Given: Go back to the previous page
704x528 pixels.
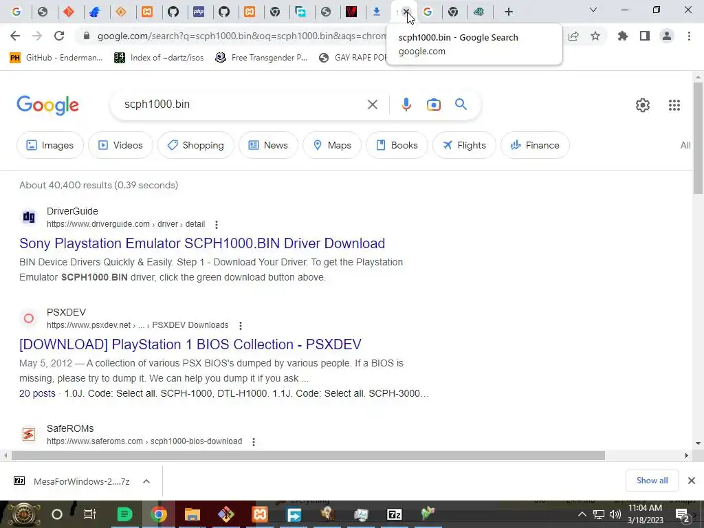Looking at the screenshot, I should click(x=15, y=36).
